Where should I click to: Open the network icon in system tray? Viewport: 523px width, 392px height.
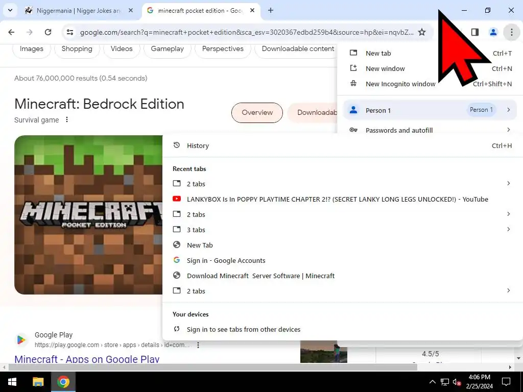[445, 382]
